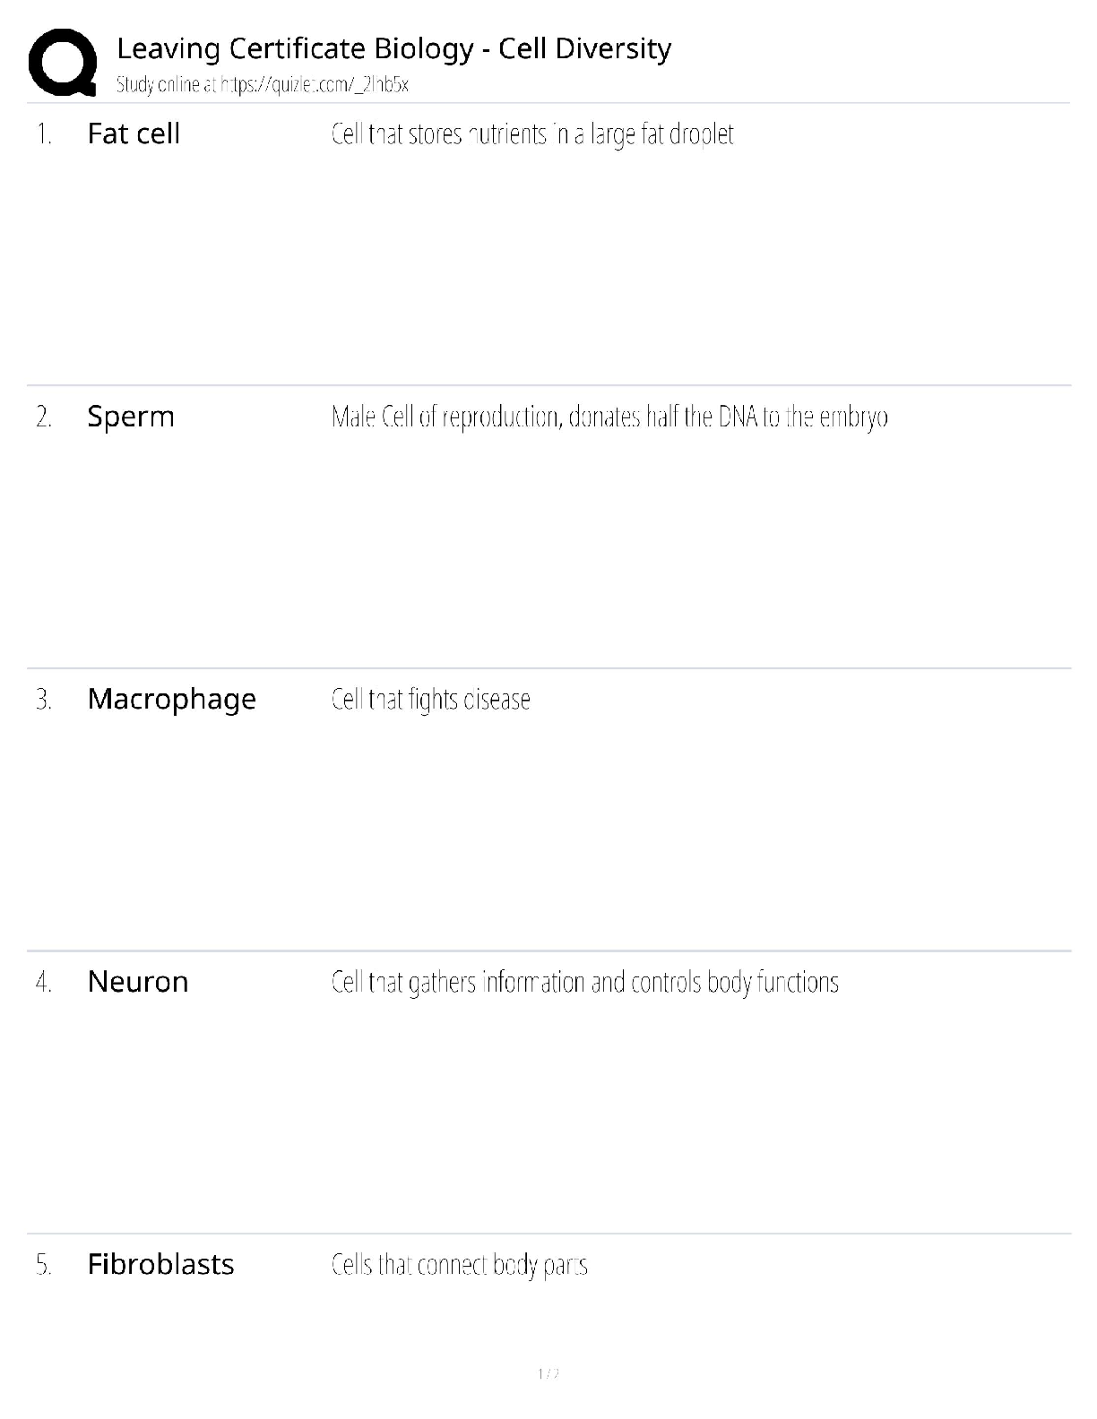The height and width of the screenshot is (1419, 1097).
Task: Click definition Cells that connect body parts
Action: click(459, 1265)
